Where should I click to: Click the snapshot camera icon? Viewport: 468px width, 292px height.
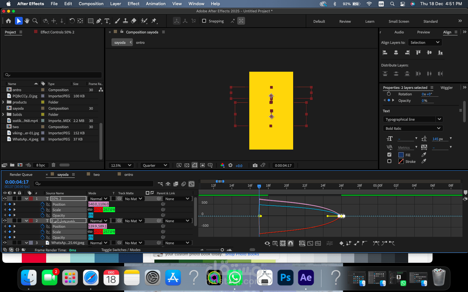255,165
